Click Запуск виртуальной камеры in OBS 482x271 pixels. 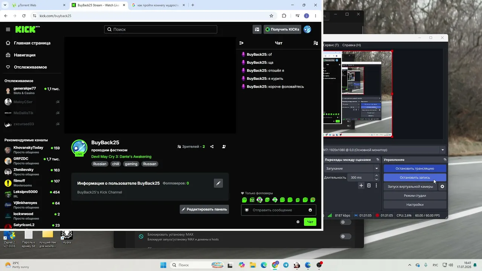click(410, 187)
